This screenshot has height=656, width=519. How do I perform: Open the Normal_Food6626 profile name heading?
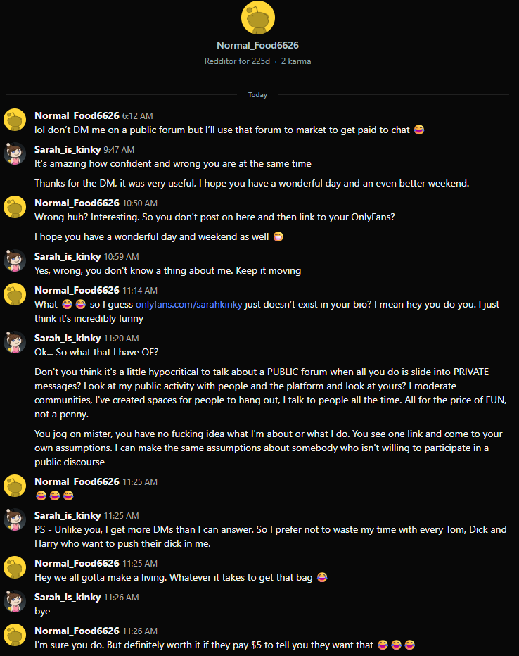257,45
